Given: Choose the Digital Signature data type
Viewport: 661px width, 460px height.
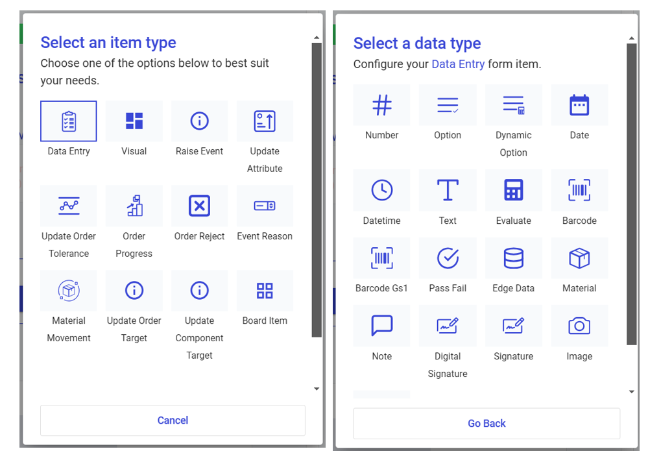Looking at the screenshot, I should click(448, 326).
